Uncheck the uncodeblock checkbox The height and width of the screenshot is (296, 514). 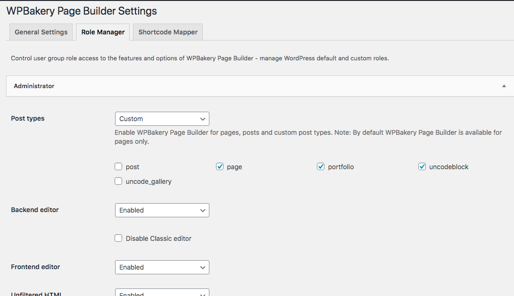point(422,166)
